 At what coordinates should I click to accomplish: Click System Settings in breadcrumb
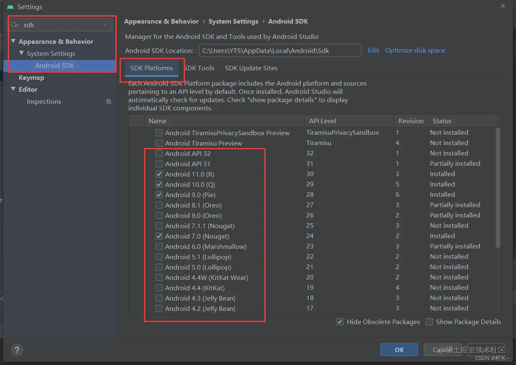pos(233,21)
